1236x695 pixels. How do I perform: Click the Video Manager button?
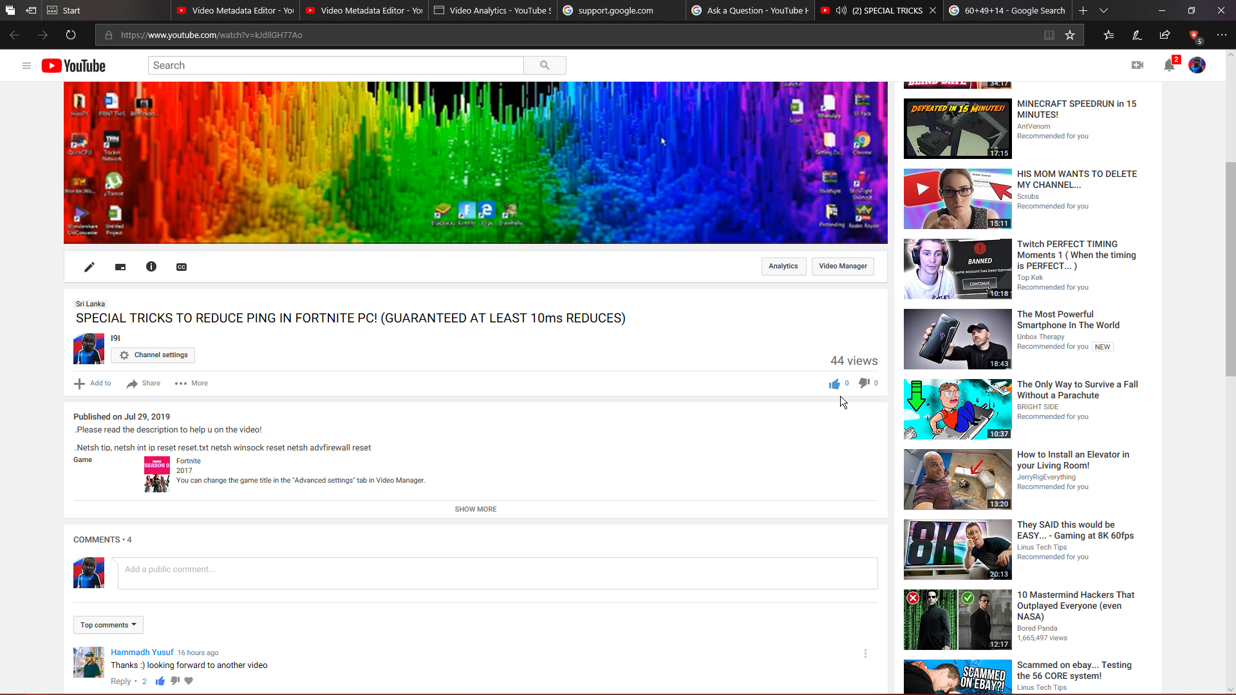pyautogui.click(x=842, y=266)
